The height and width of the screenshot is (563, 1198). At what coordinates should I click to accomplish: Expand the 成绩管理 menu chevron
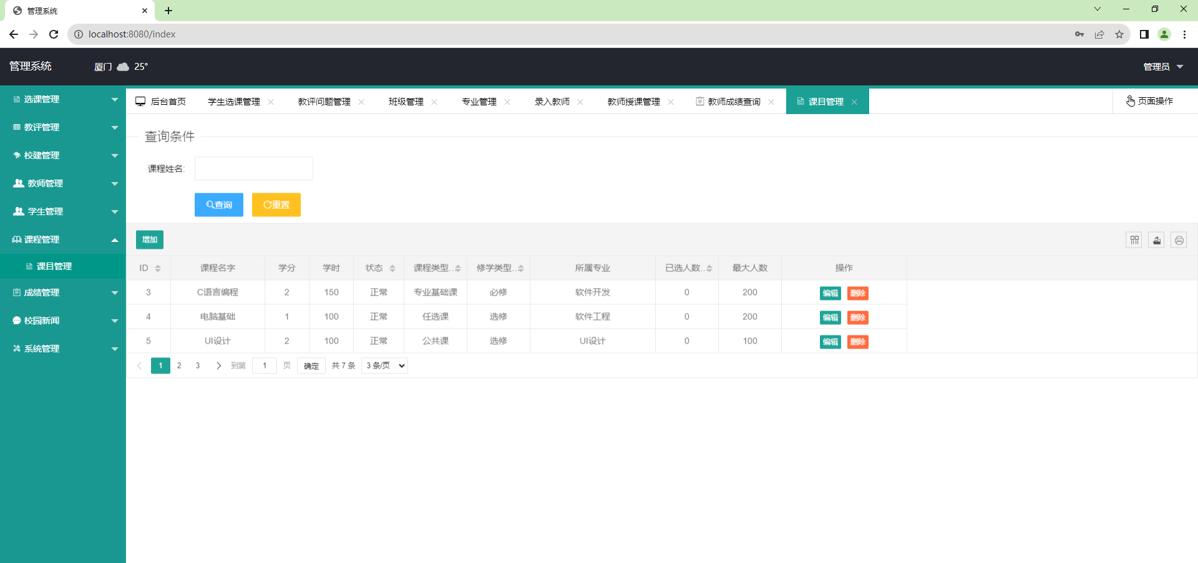click(114, 292)
